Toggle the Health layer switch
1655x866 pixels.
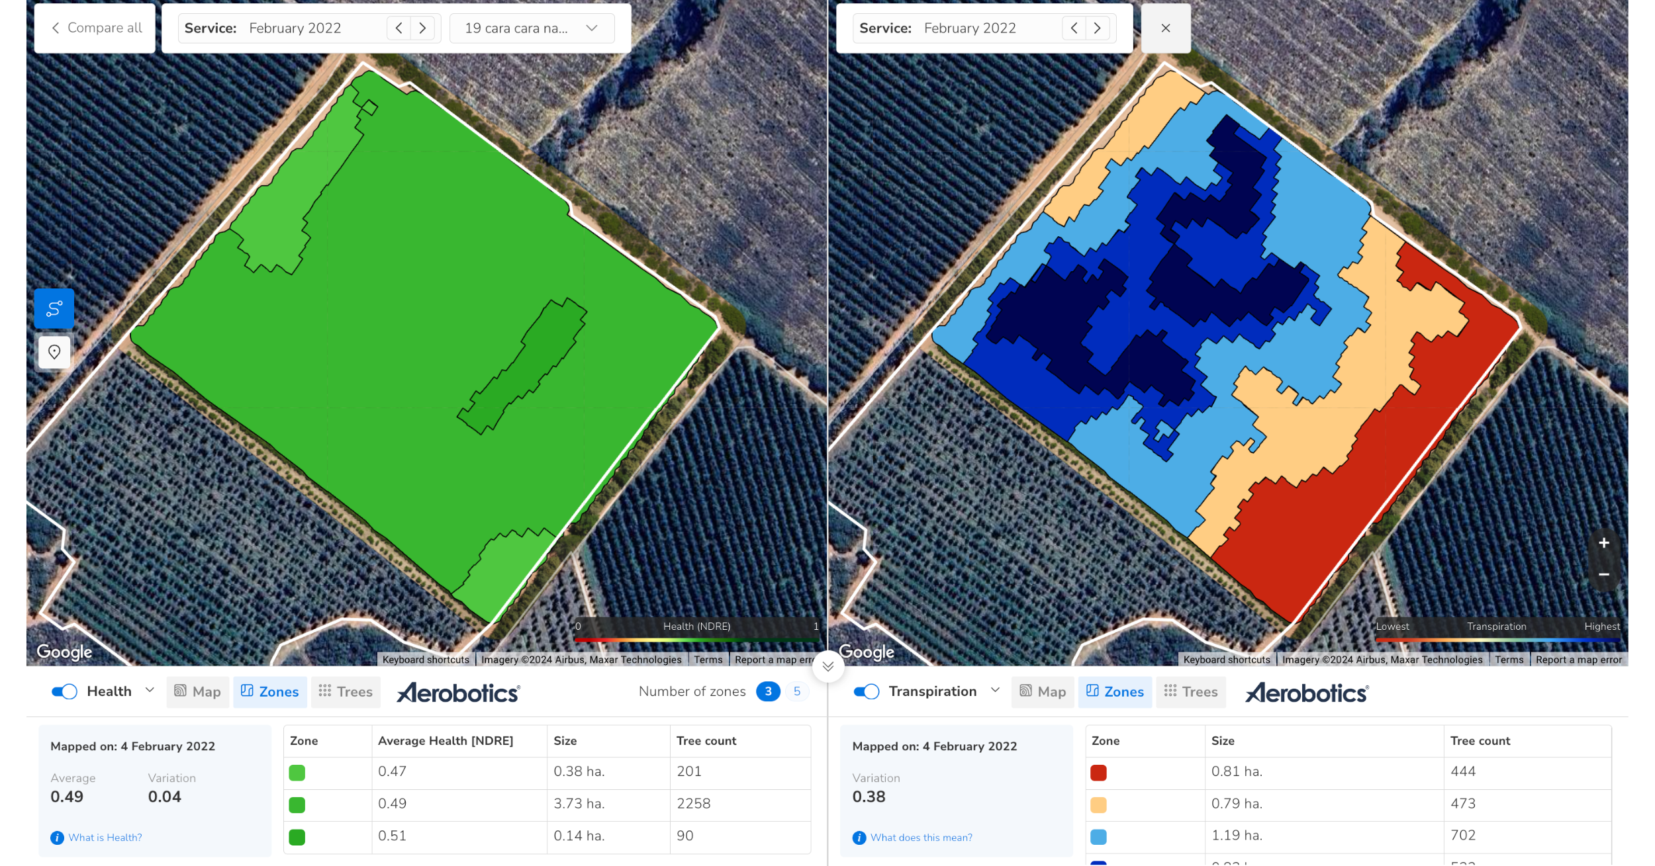click(64, 691)
